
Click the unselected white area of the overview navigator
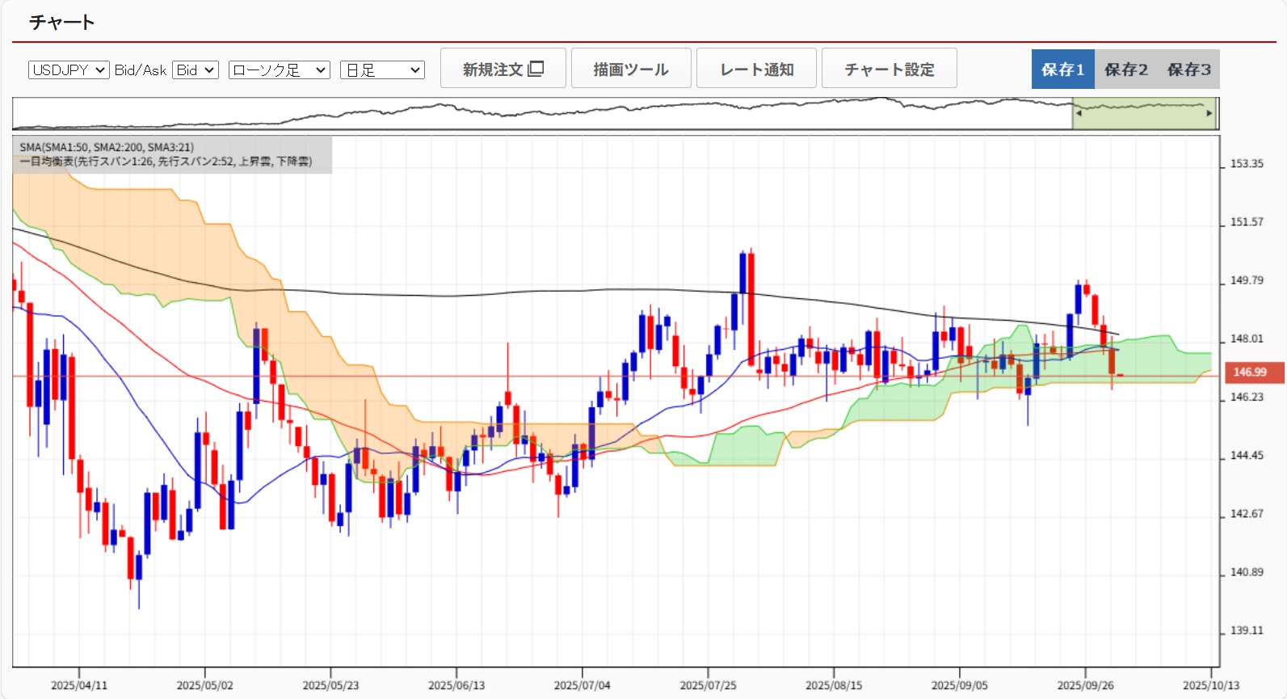(x=541, y=114)
